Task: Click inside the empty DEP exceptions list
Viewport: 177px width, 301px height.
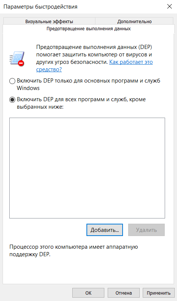Action: pos(87,168)
